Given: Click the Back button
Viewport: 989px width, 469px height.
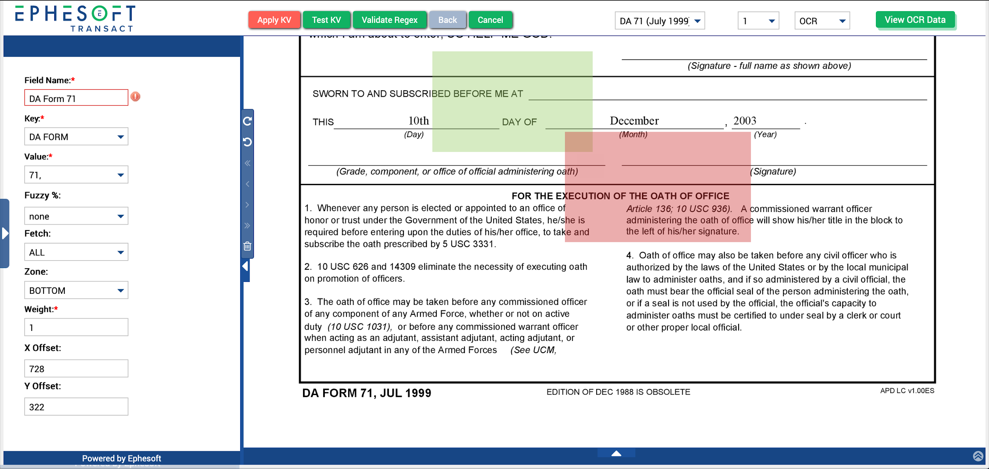Looking at the screenshot, I should pos(447,20).
